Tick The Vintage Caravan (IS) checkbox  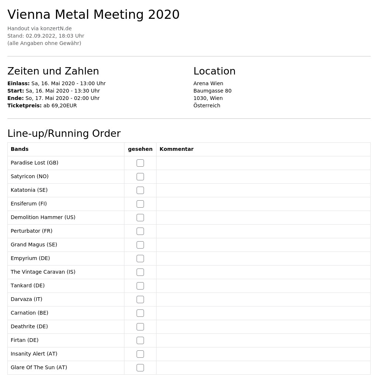coord(140,272)
